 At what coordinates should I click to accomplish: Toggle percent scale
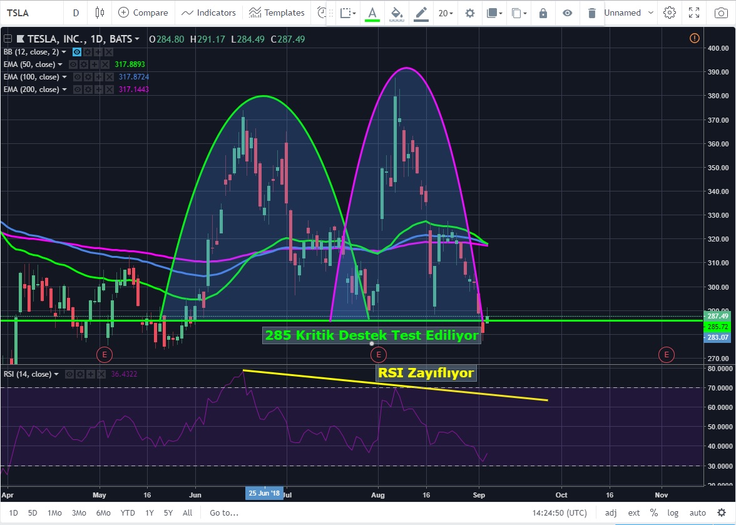point(654,513)
